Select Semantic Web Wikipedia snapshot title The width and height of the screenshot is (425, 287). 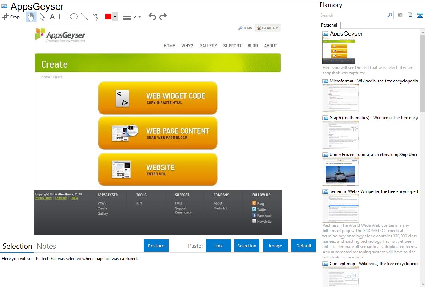point(374,191)
